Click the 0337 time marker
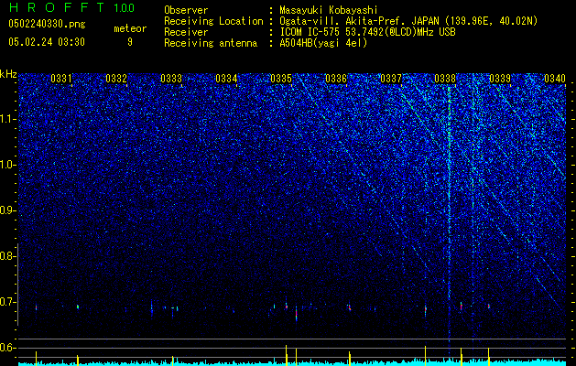This screenshot has height=366, width=576. (391, 79)
